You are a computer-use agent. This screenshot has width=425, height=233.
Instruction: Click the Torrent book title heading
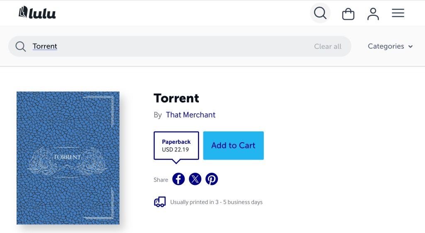(x=176, y=98)
